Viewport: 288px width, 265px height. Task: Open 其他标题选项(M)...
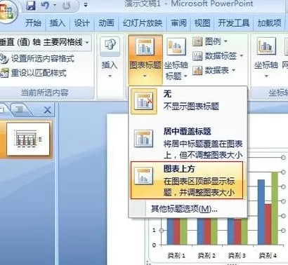tap(184, 208)
